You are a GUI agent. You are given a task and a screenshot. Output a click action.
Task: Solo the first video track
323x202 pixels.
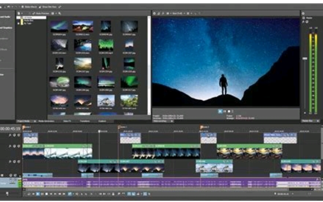click(x=19, y=135)
